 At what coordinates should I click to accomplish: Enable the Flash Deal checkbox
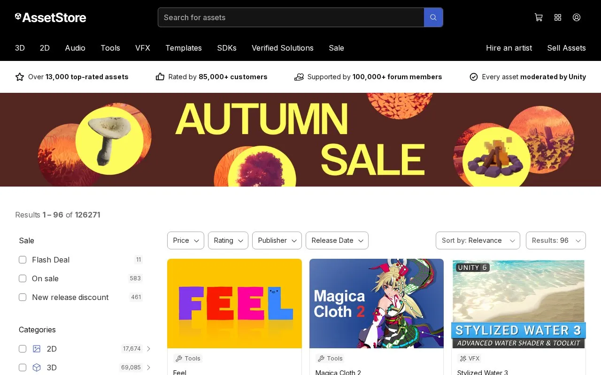click(23, 260)
